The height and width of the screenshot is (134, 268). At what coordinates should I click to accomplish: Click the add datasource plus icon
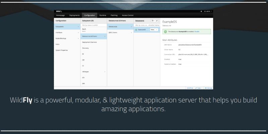click(153, 21)
